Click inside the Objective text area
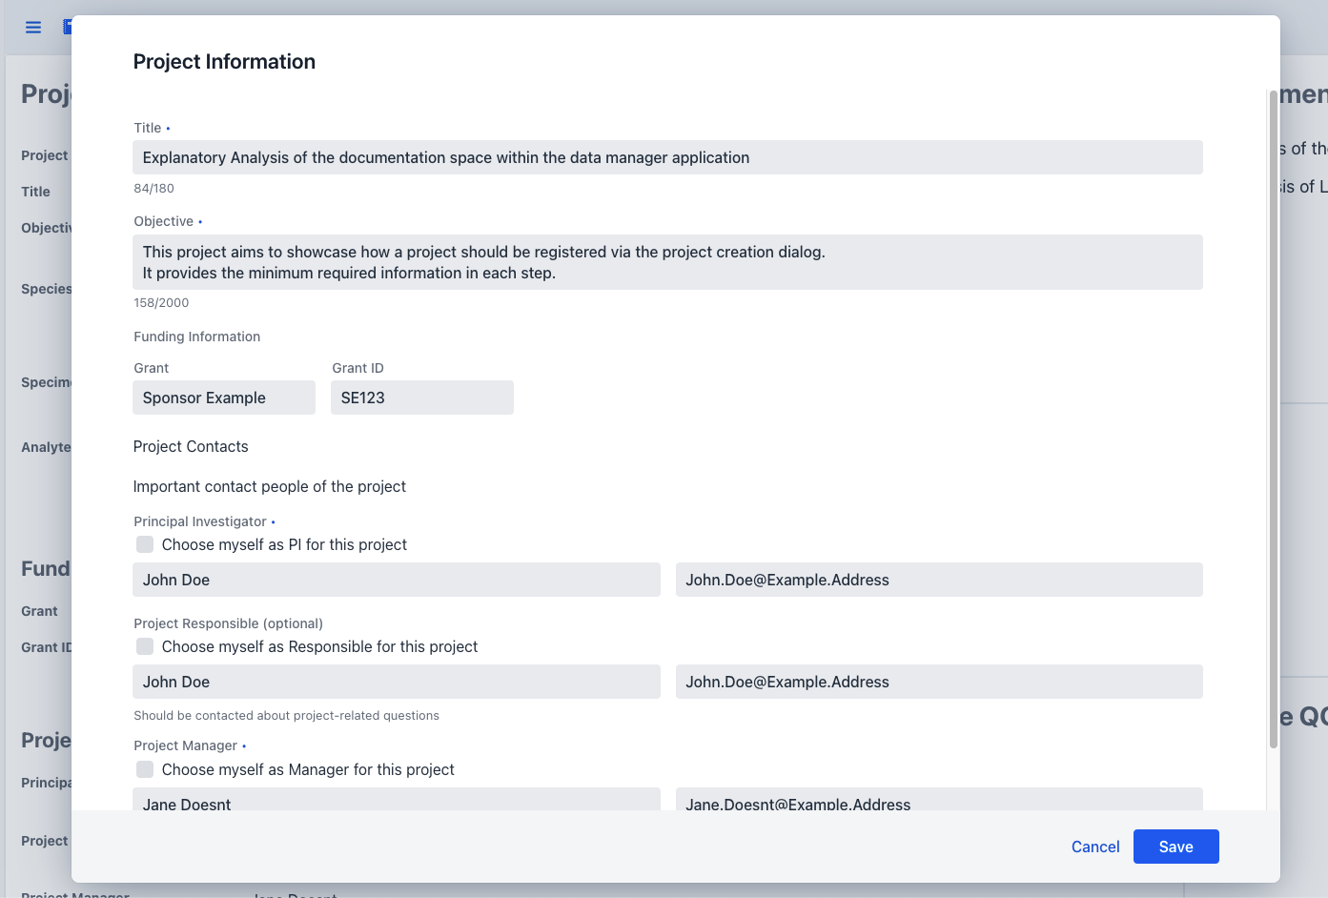Viewport: 1328px width, 898px height. pyautogui.click(x=667, y=262)
